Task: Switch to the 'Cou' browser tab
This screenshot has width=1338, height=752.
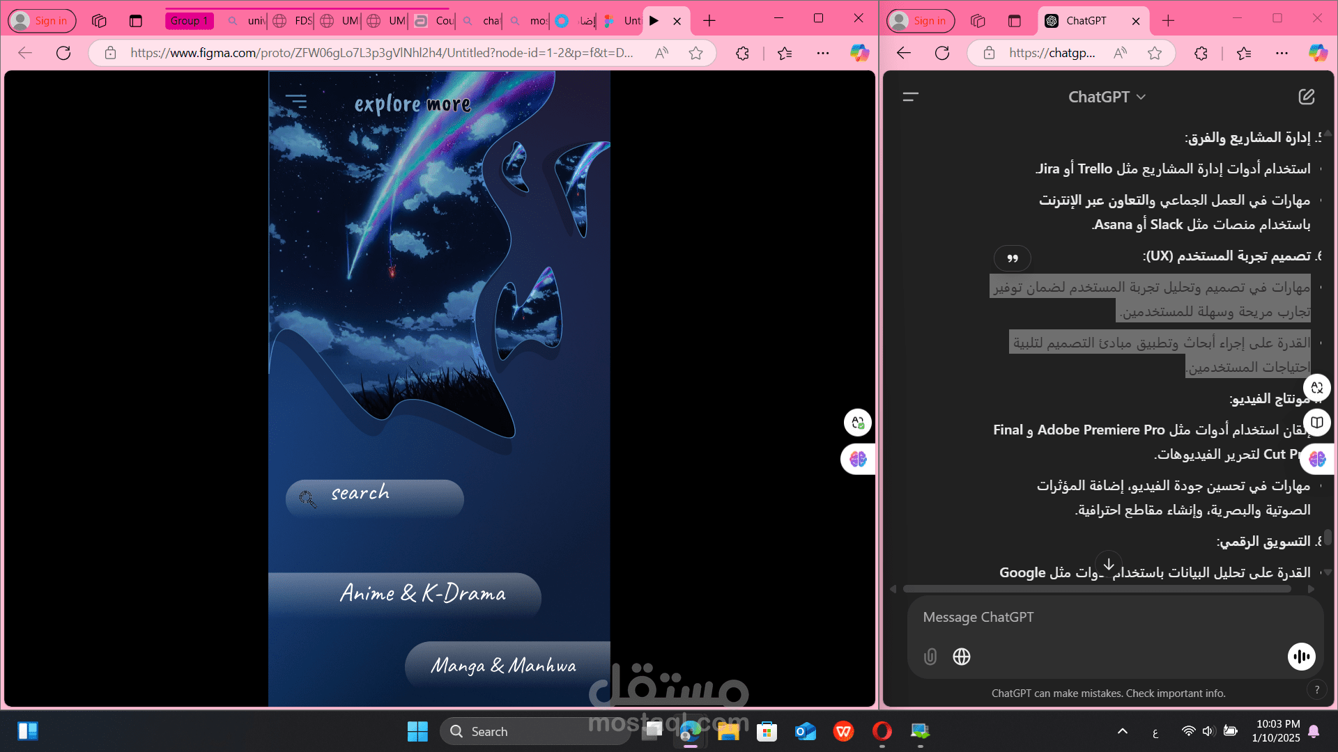Action: pyautogui.click(x=433, y=21)
